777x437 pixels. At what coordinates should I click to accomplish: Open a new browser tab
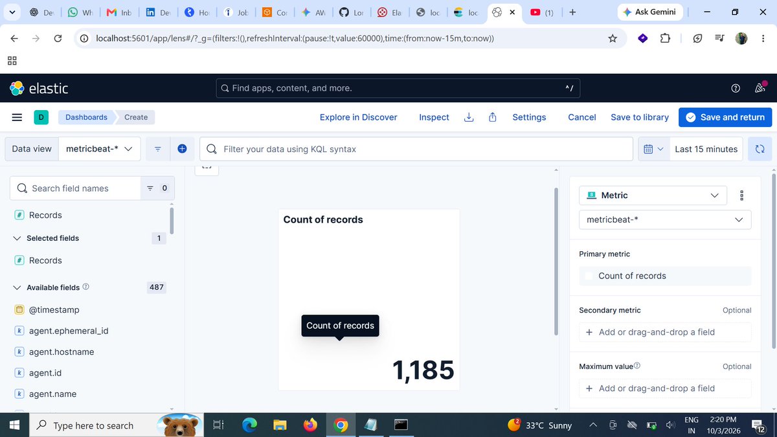(x=572, y=12)
